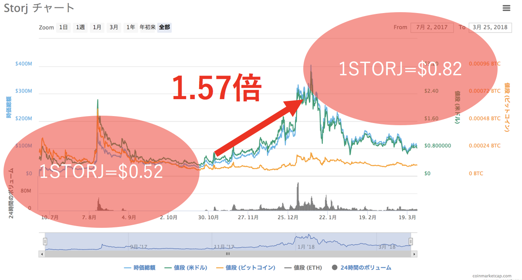
Task: Click the 11月 '17 navigator label
Action: tap(224, 247)
